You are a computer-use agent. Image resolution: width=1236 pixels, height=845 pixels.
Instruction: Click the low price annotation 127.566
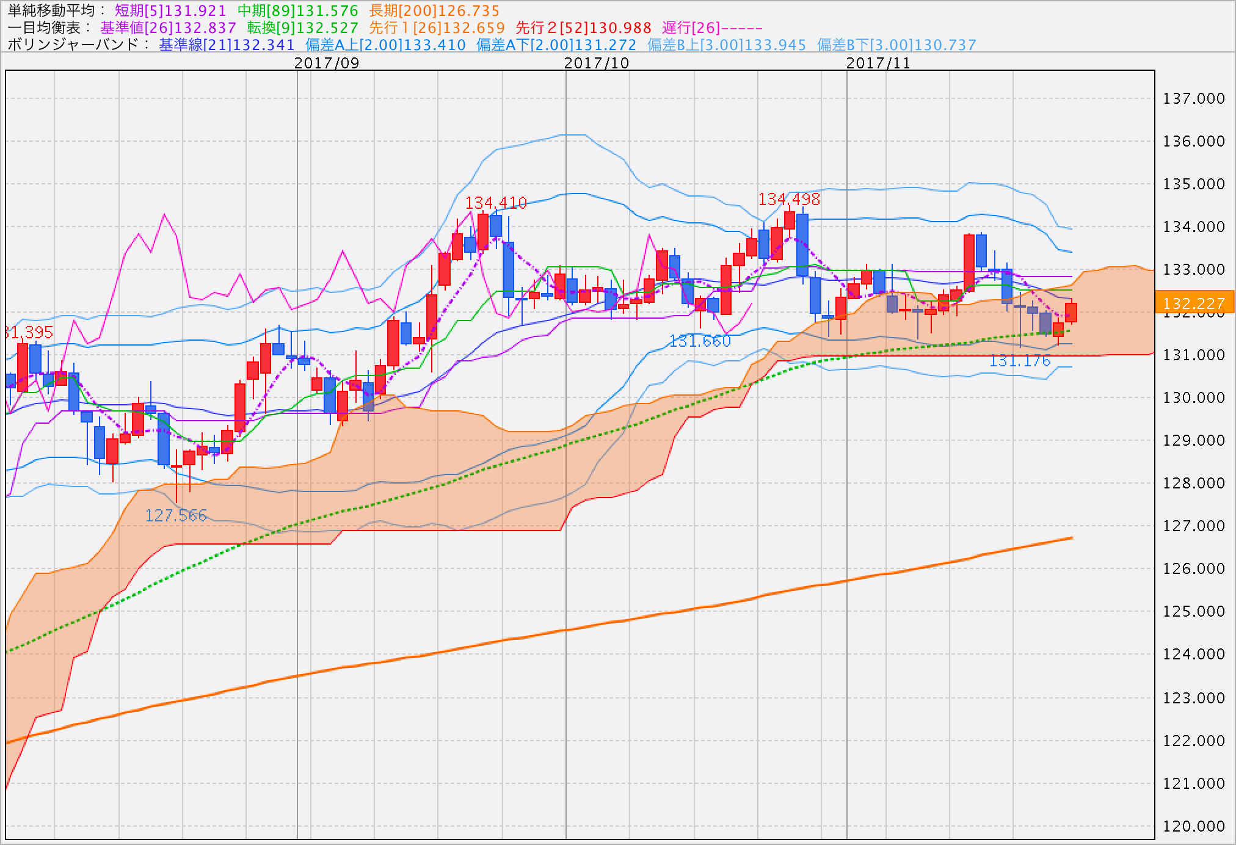pos(176,516)
